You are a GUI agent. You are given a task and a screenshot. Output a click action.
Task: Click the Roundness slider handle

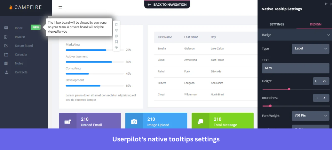coord(270,106)
